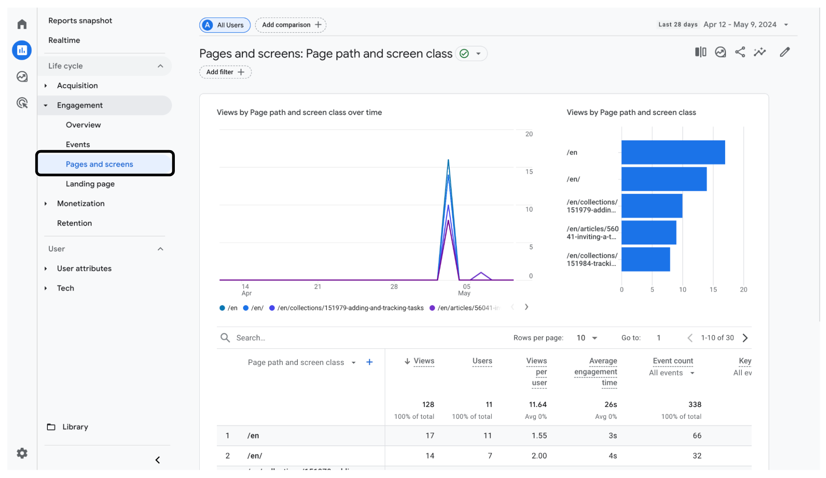Click the Add comparison button

pyautogui.click(x=290, y=25)
